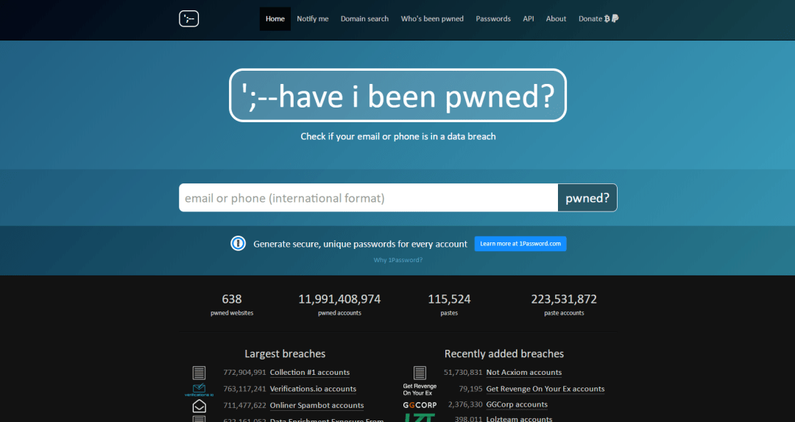795x422 pixels.
Task: Open the API page
Action: [529, 18]
